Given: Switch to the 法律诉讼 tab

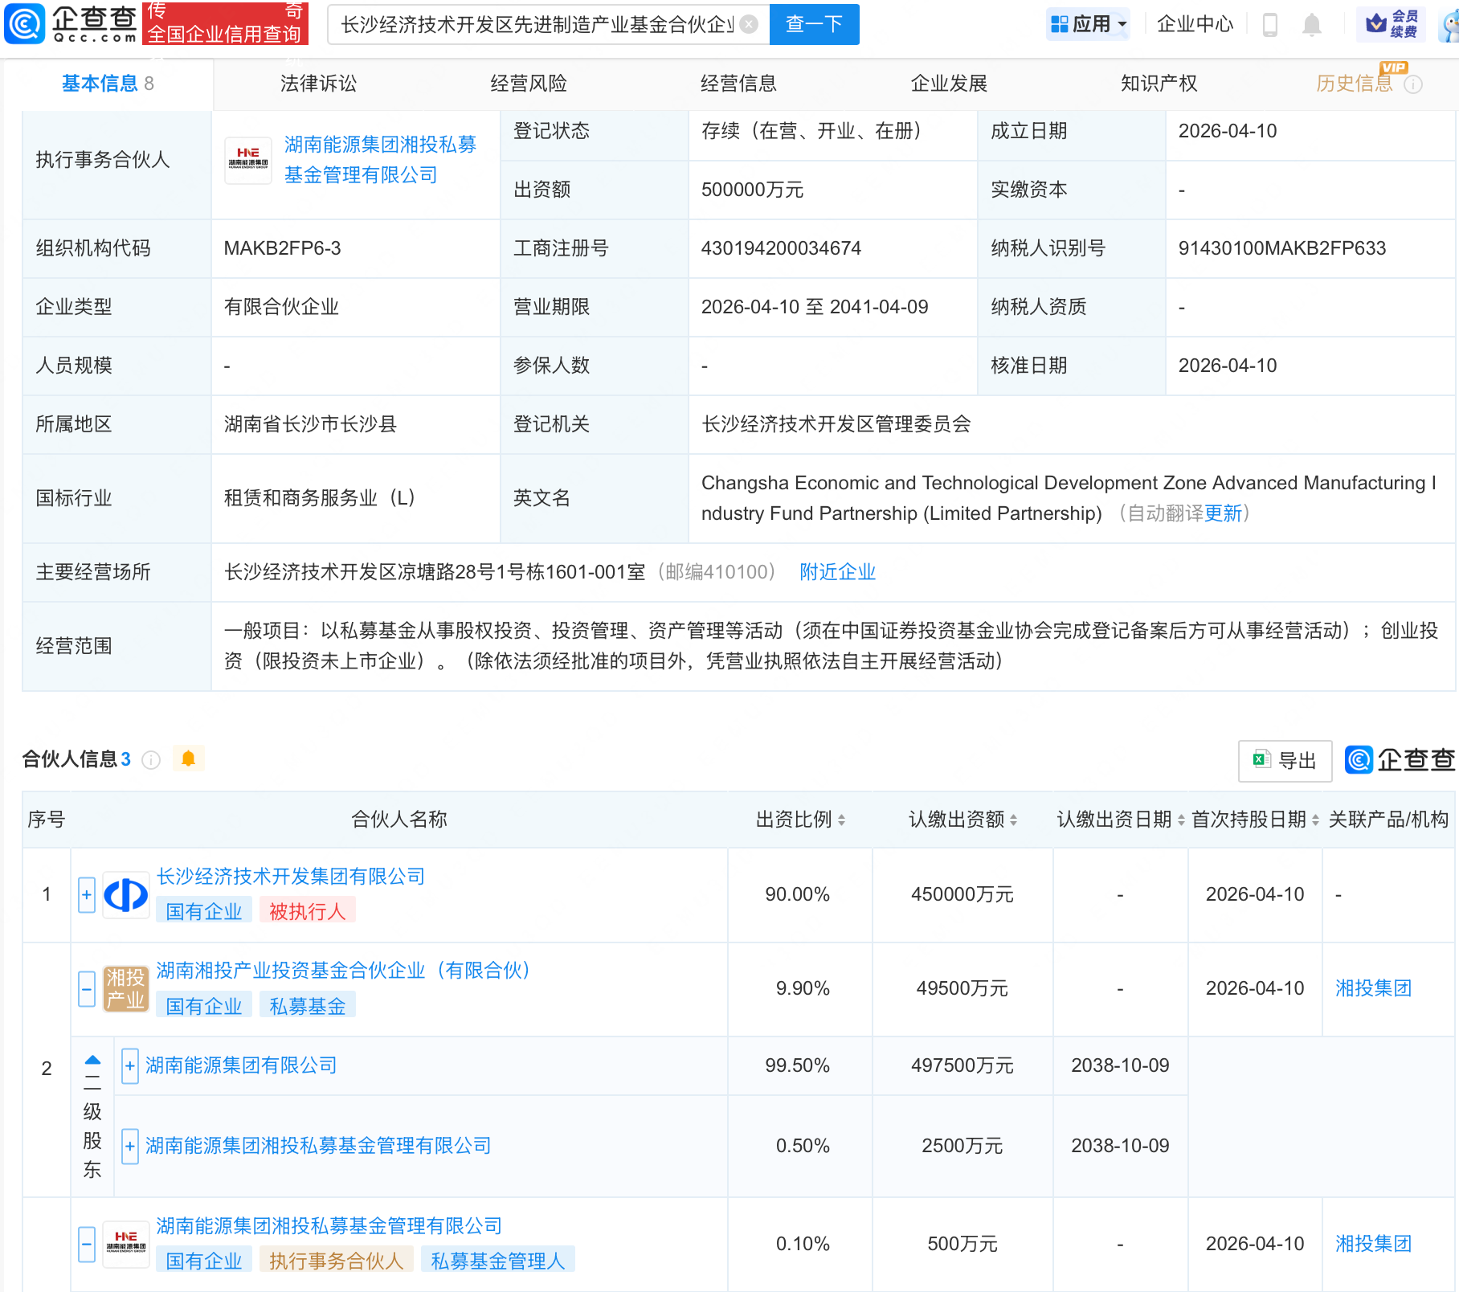Looking at the screenshot, I should [318, 84].
